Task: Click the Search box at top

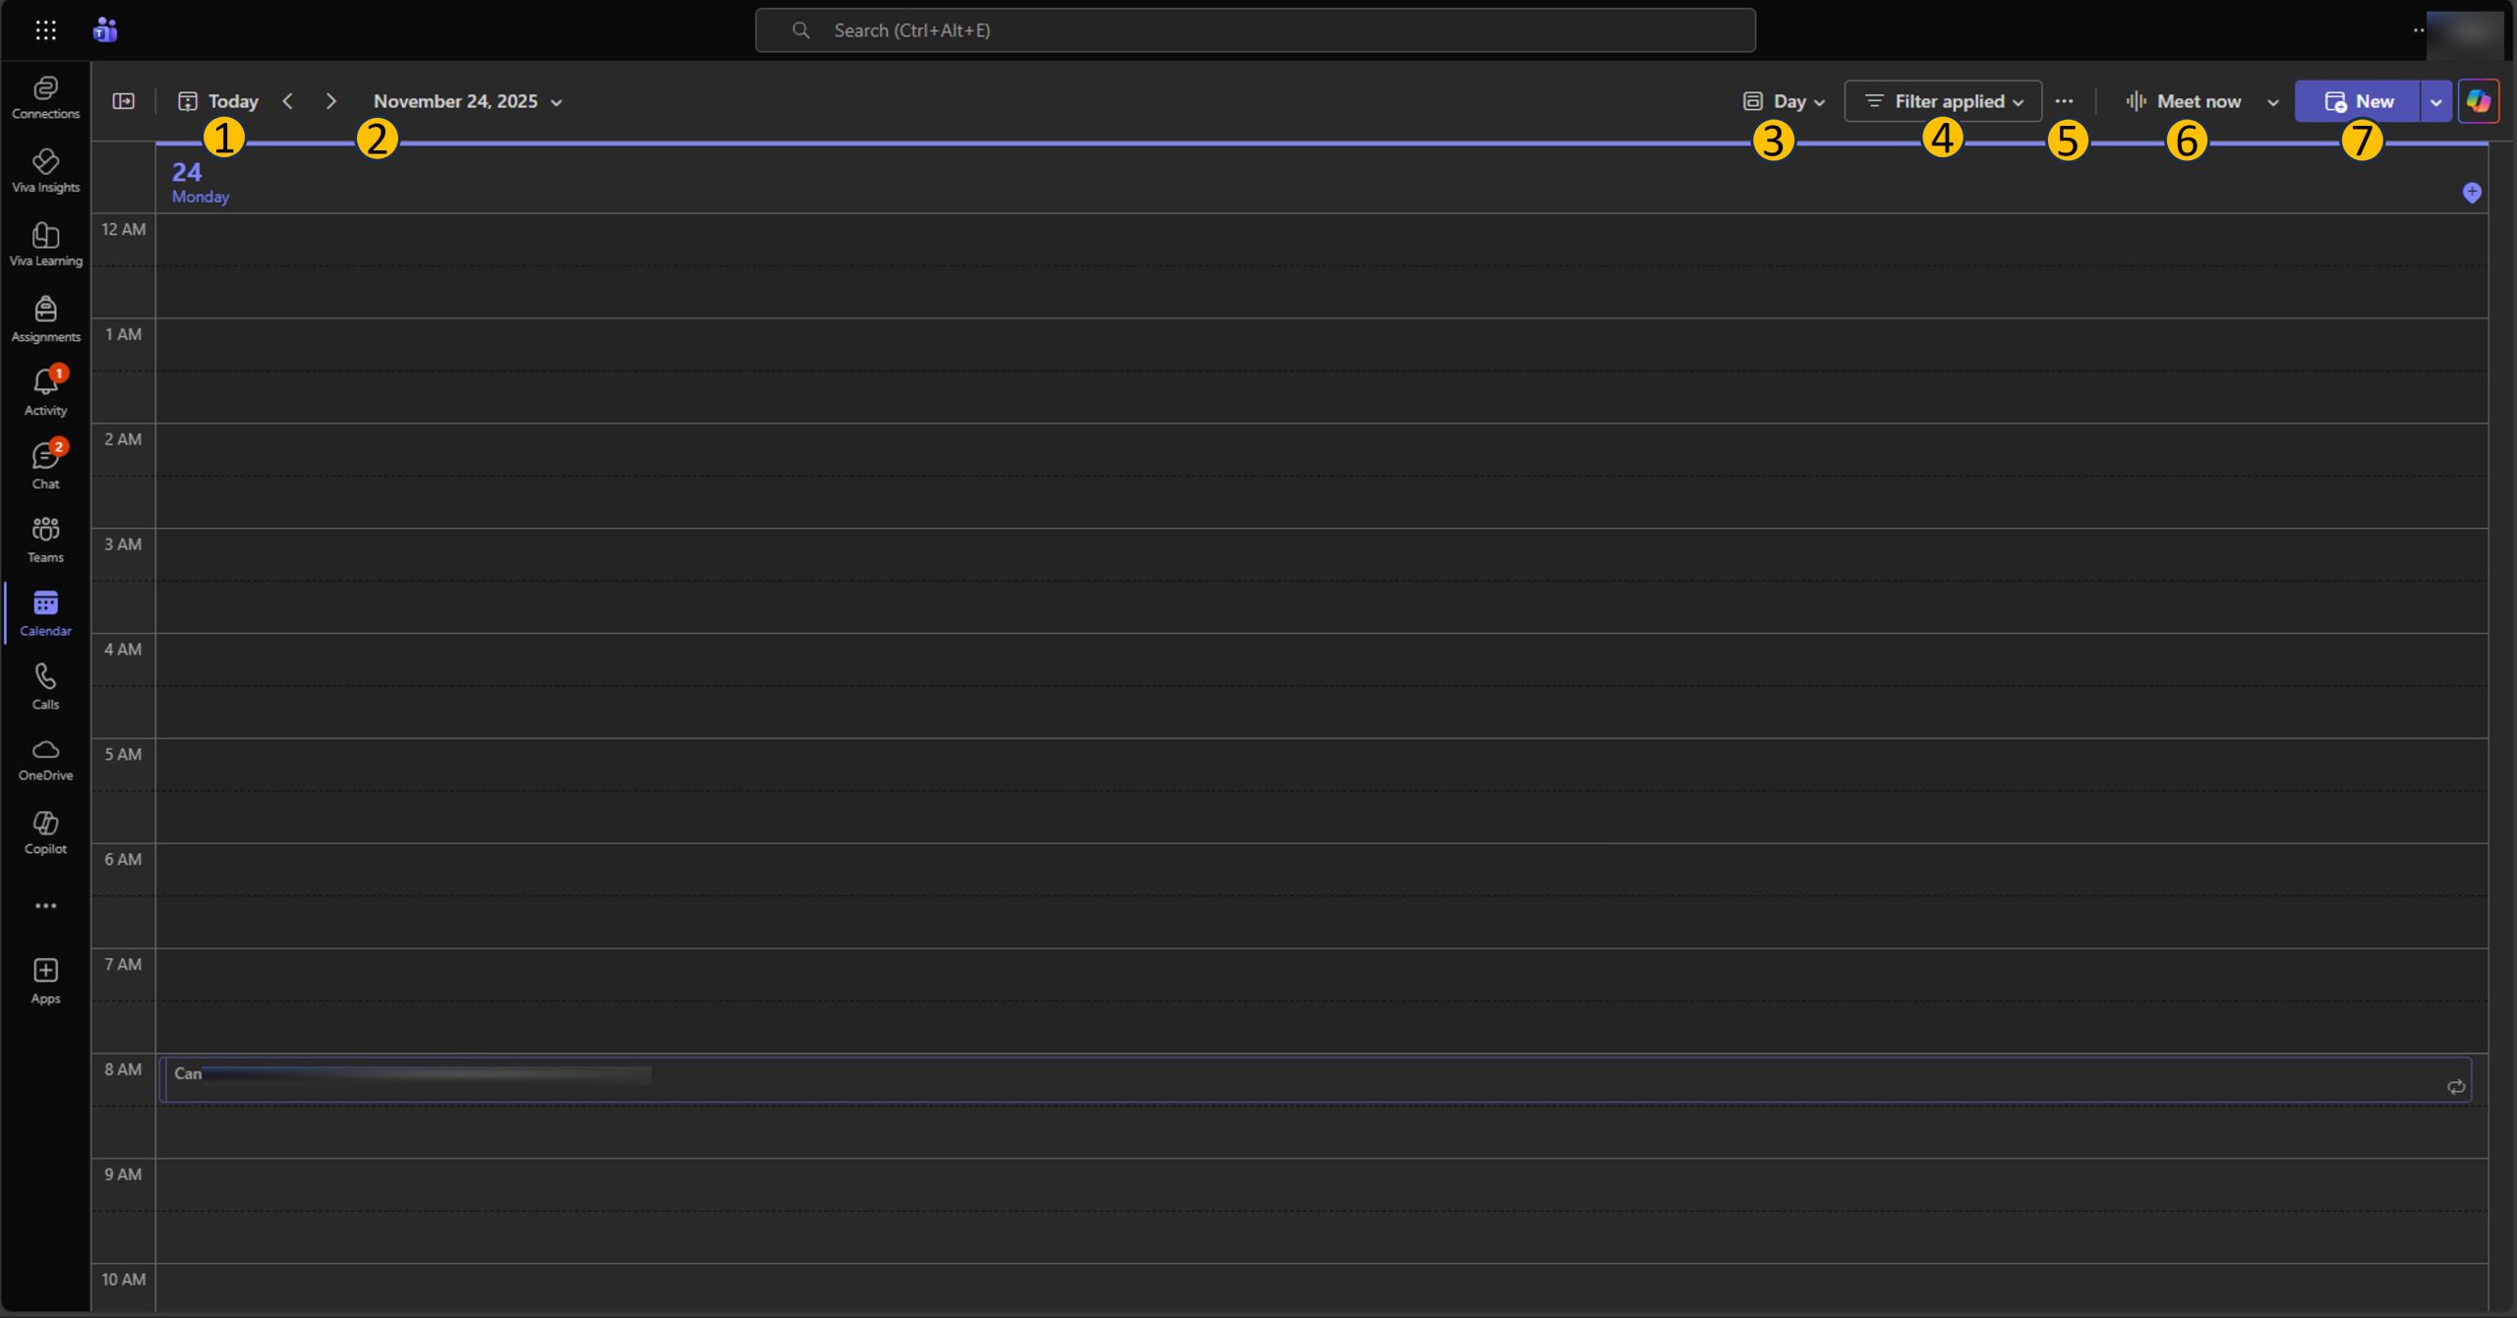Action: click(1255, 30)
